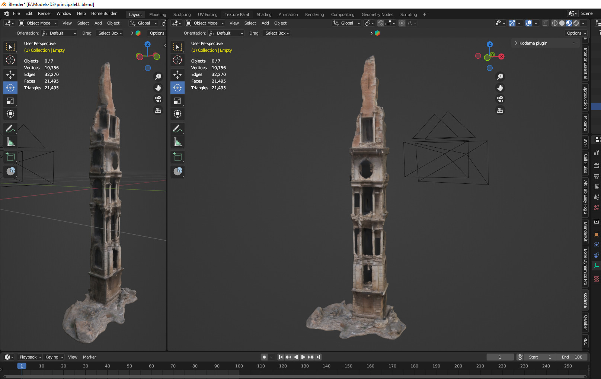Pick the Scale tool in left viewport
Screen dimensions: 601x379
pyautogui.click(x=10, y=101)
